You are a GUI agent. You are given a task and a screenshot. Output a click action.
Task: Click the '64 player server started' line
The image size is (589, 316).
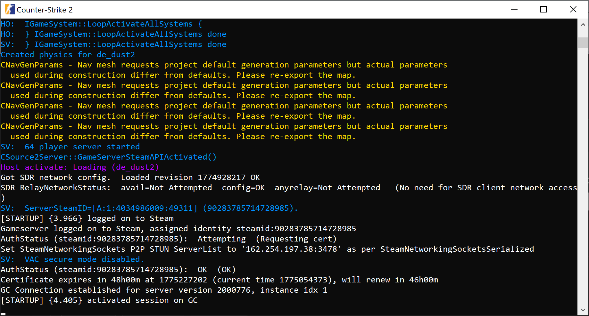(x=70, y=147)
